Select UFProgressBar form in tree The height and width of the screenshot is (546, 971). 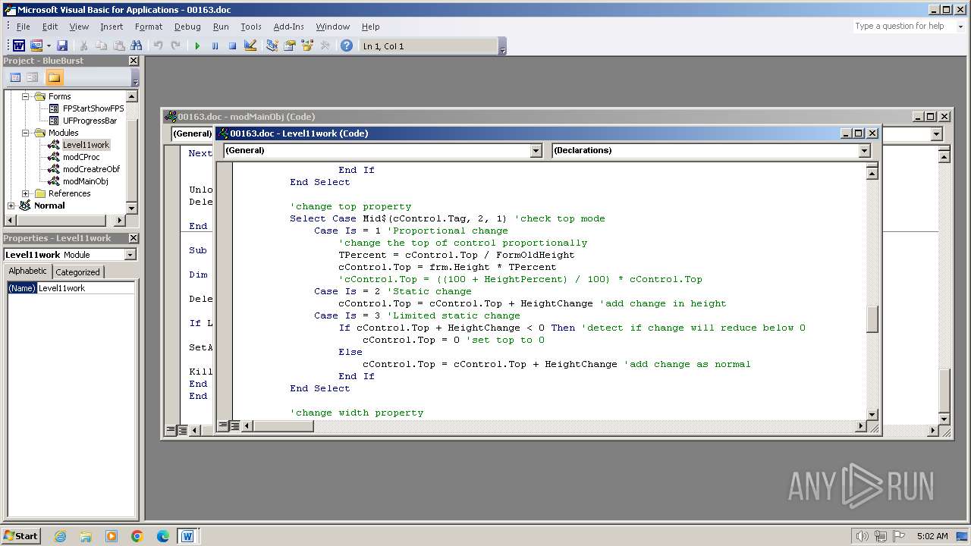(x=90, y=121)
